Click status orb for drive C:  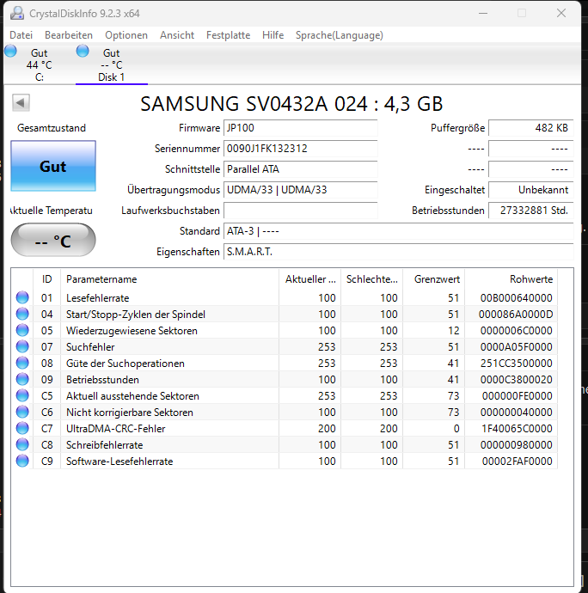pos(10,51)
